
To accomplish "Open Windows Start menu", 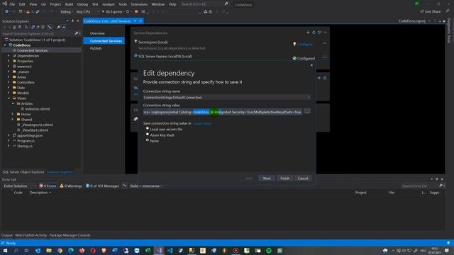I will pyautogui.click(x=5, y=251).
